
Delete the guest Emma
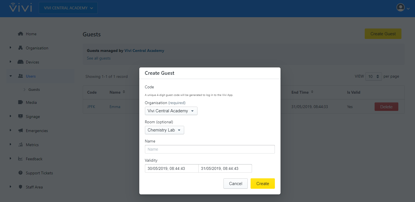coord(386,107)
